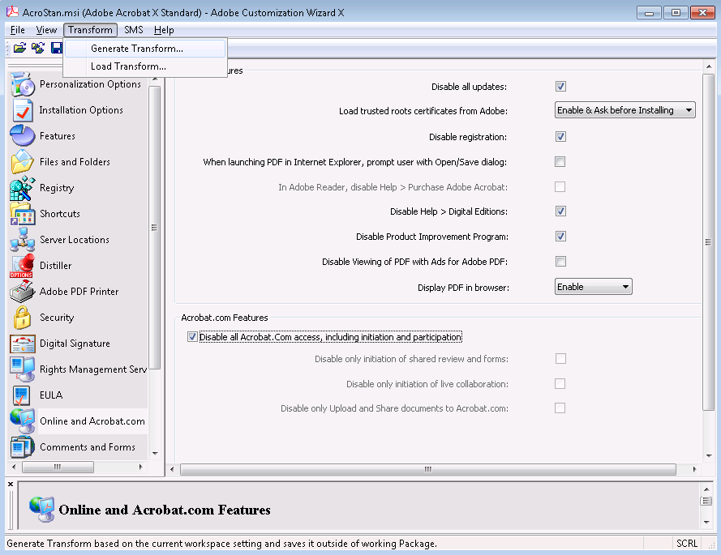
Task: Click the Shortcuts icon
Action: coord(22,214)
